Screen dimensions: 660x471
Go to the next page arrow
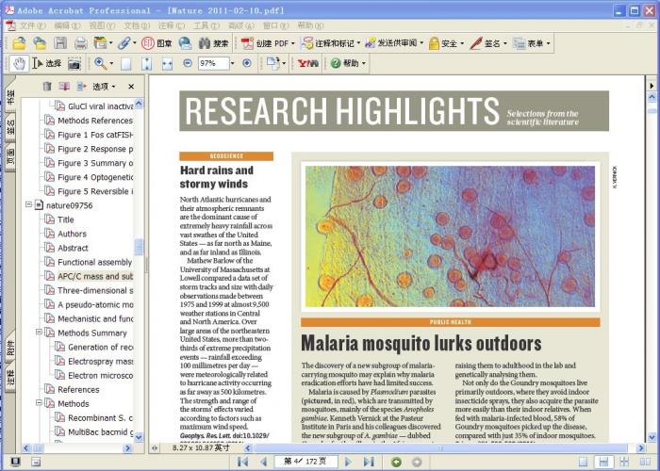[x=348, y=462]
